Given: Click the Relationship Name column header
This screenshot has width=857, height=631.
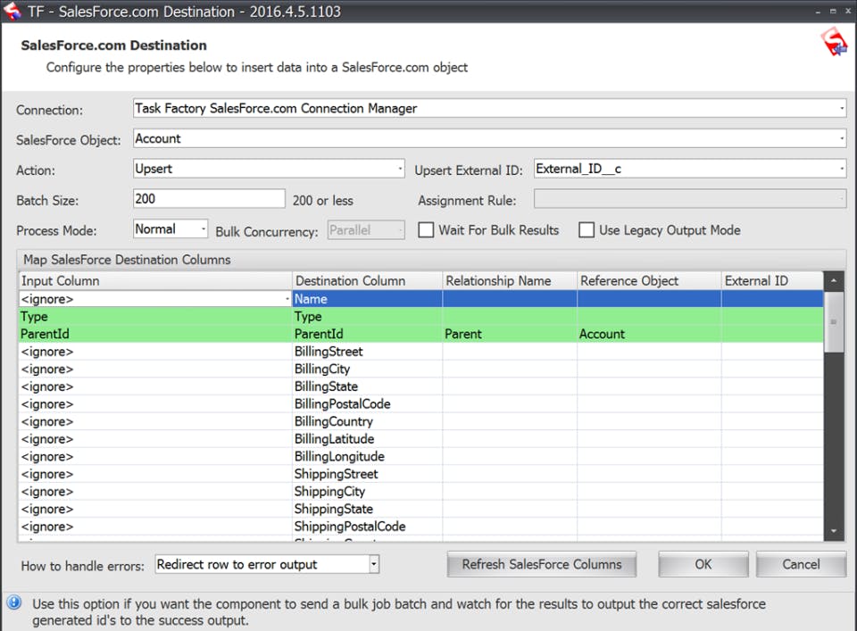Looking at the screenshot, I should [x=510, y=281].
